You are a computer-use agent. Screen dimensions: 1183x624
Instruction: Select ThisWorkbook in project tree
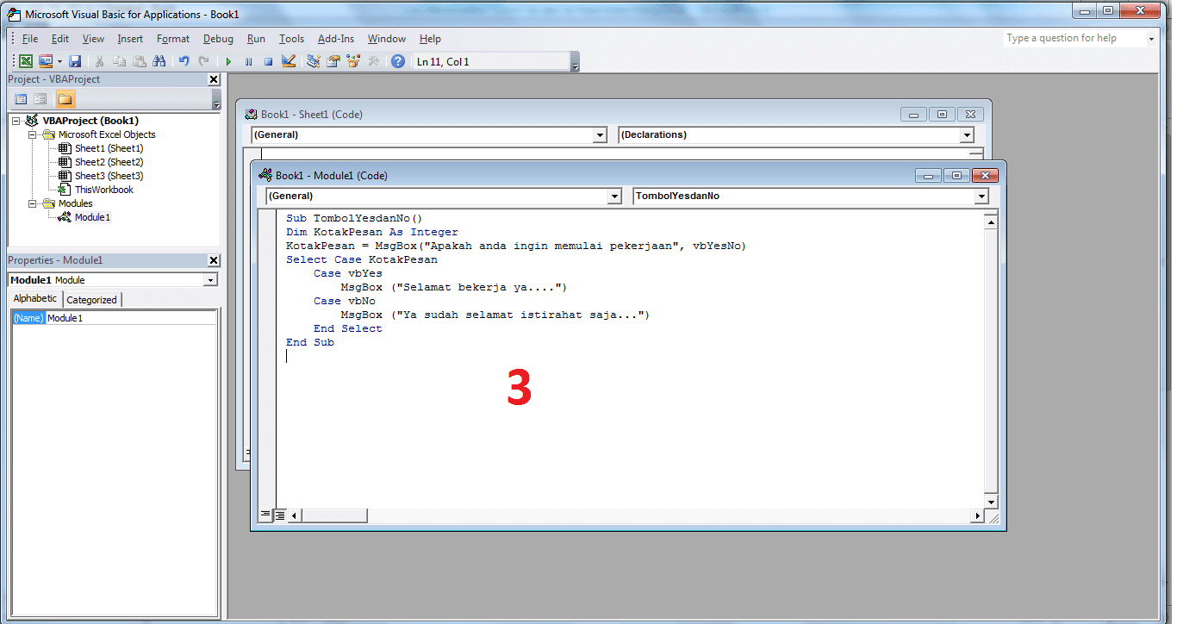tap(104, 190)
